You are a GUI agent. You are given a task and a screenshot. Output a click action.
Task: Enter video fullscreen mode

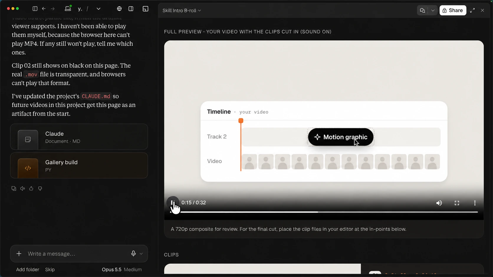(x=457, y=203)
